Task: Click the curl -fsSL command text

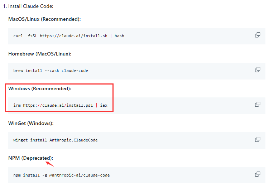Action: coord(69,36)
